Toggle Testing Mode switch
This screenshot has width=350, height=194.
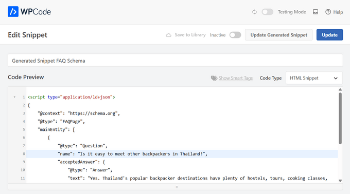tap(268, 12)
